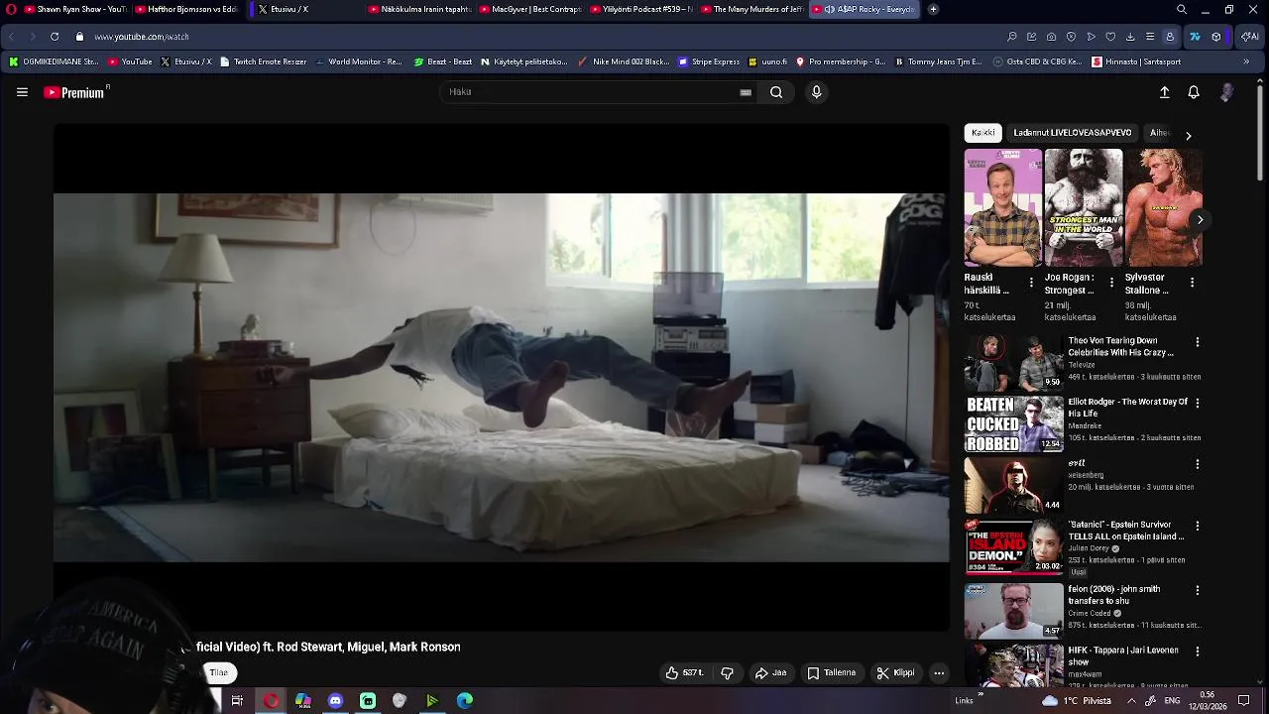The image size is (1269, 714).
Task: Open options menu for HIFK Tappara video
Action: coord(1197,652)
